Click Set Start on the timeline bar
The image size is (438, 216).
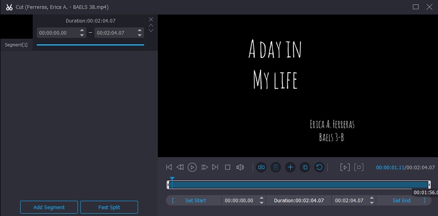pos(195,200)
